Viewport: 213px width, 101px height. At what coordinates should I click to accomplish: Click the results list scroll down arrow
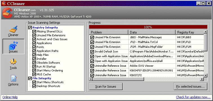pyautogui.click(x=206, y=75)
